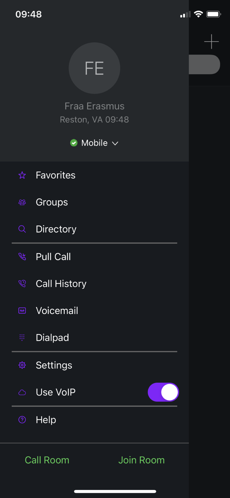Disable the Use VoIP switch
The height and width of the screenshot is (498, 230).
[x=163, y=392]
